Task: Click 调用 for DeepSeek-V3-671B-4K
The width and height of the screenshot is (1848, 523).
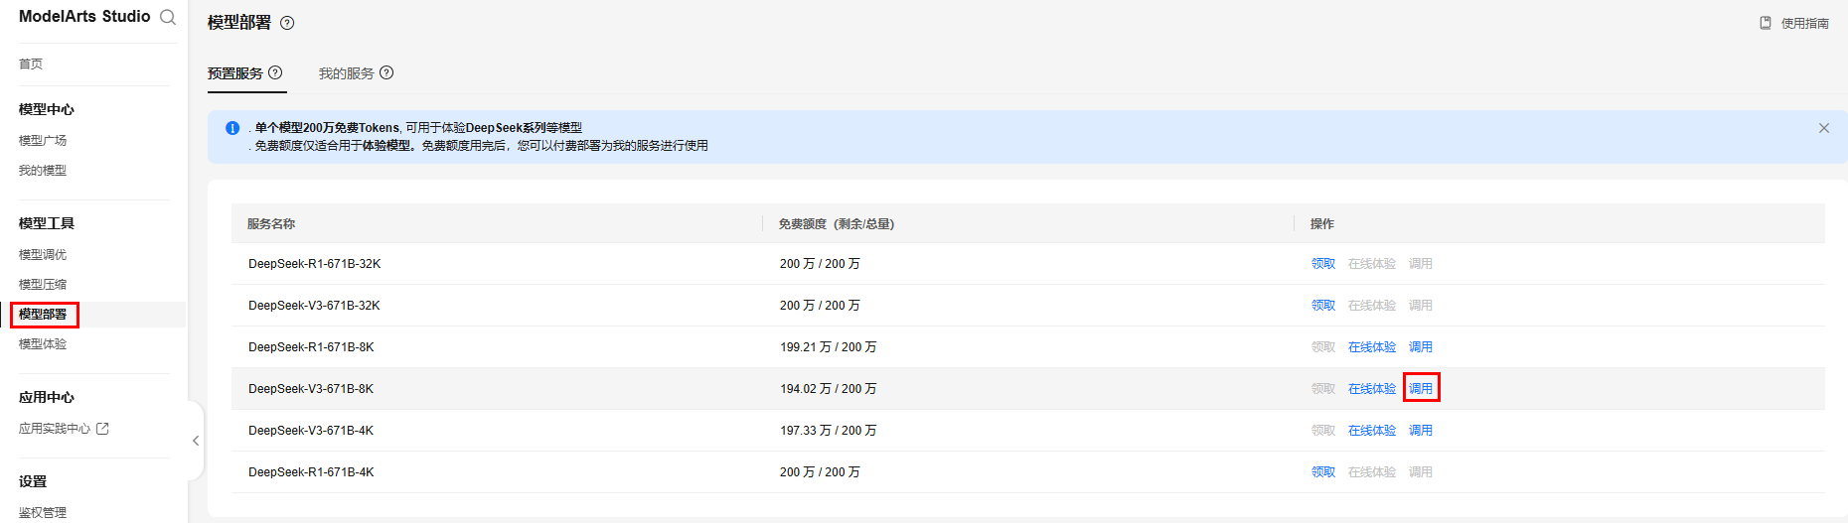Action: click(x=1421, y=431)
